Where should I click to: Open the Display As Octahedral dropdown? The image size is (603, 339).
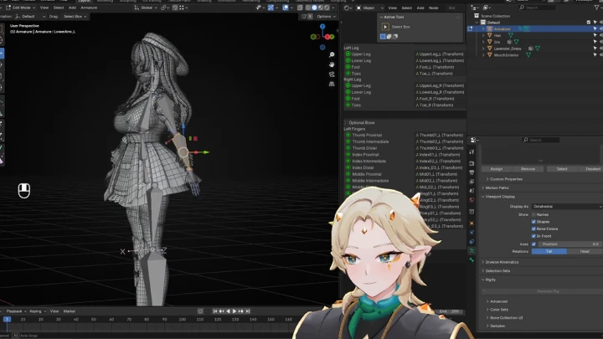(567, 207)
